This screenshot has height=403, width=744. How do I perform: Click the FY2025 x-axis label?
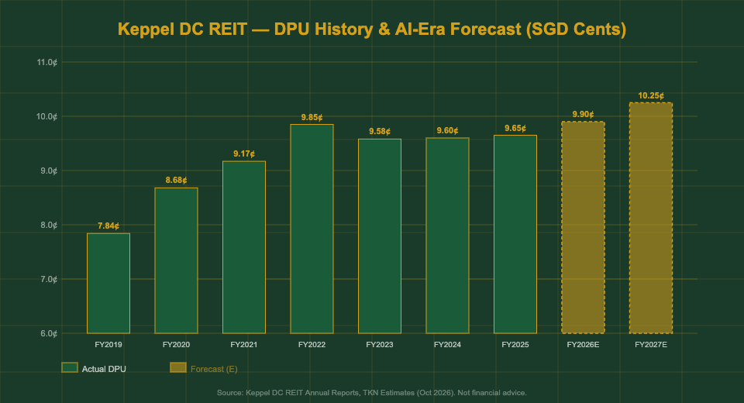(x=515, y=345)
